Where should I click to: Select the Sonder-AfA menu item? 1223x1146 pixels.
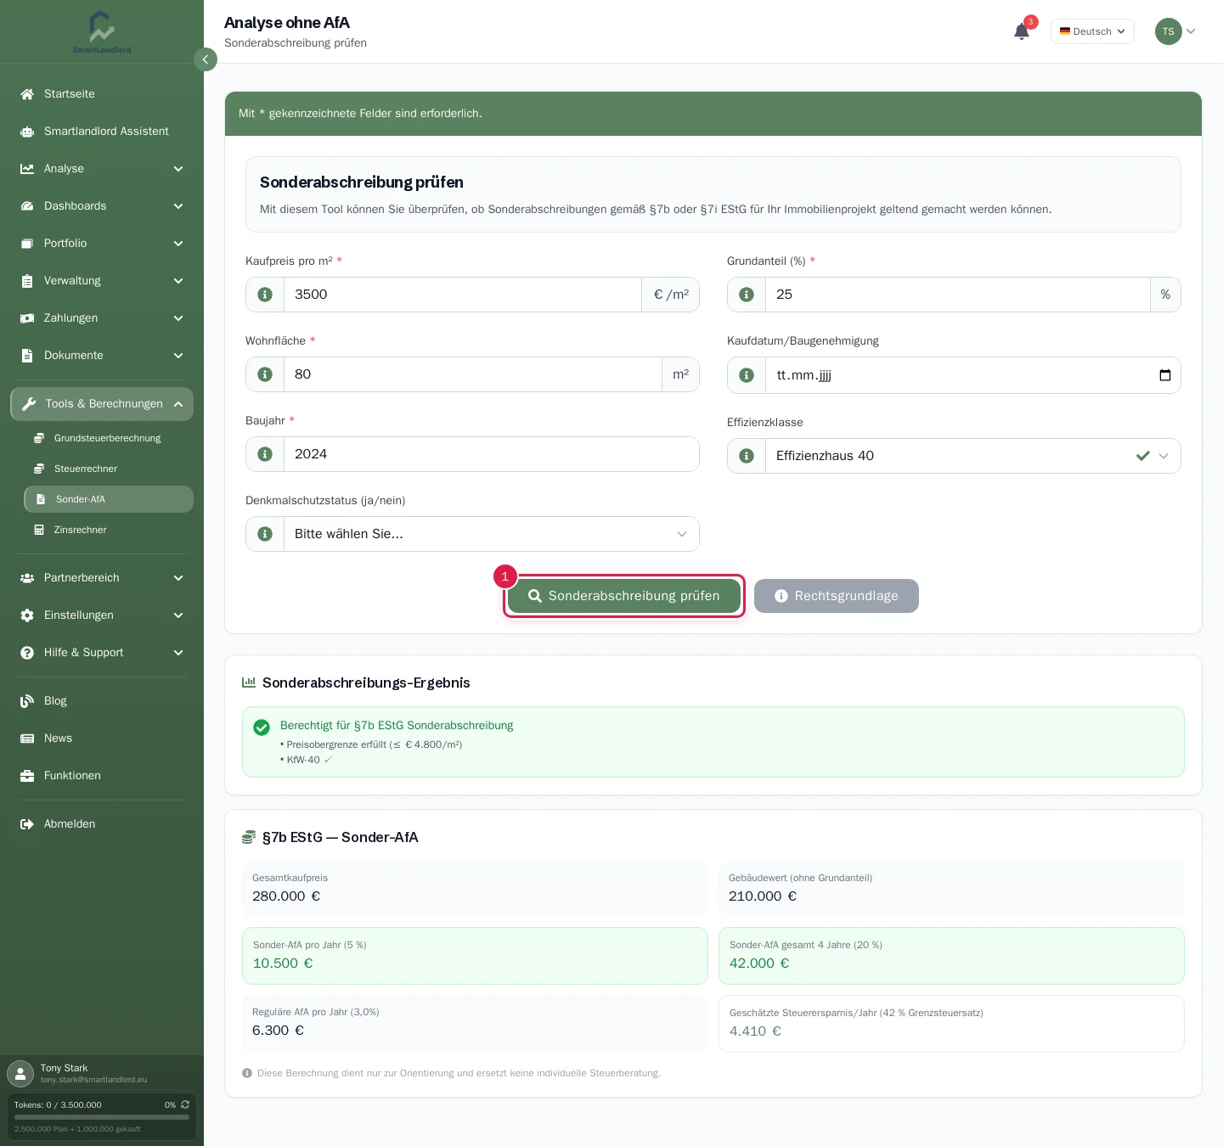click(x=109, y=499)
